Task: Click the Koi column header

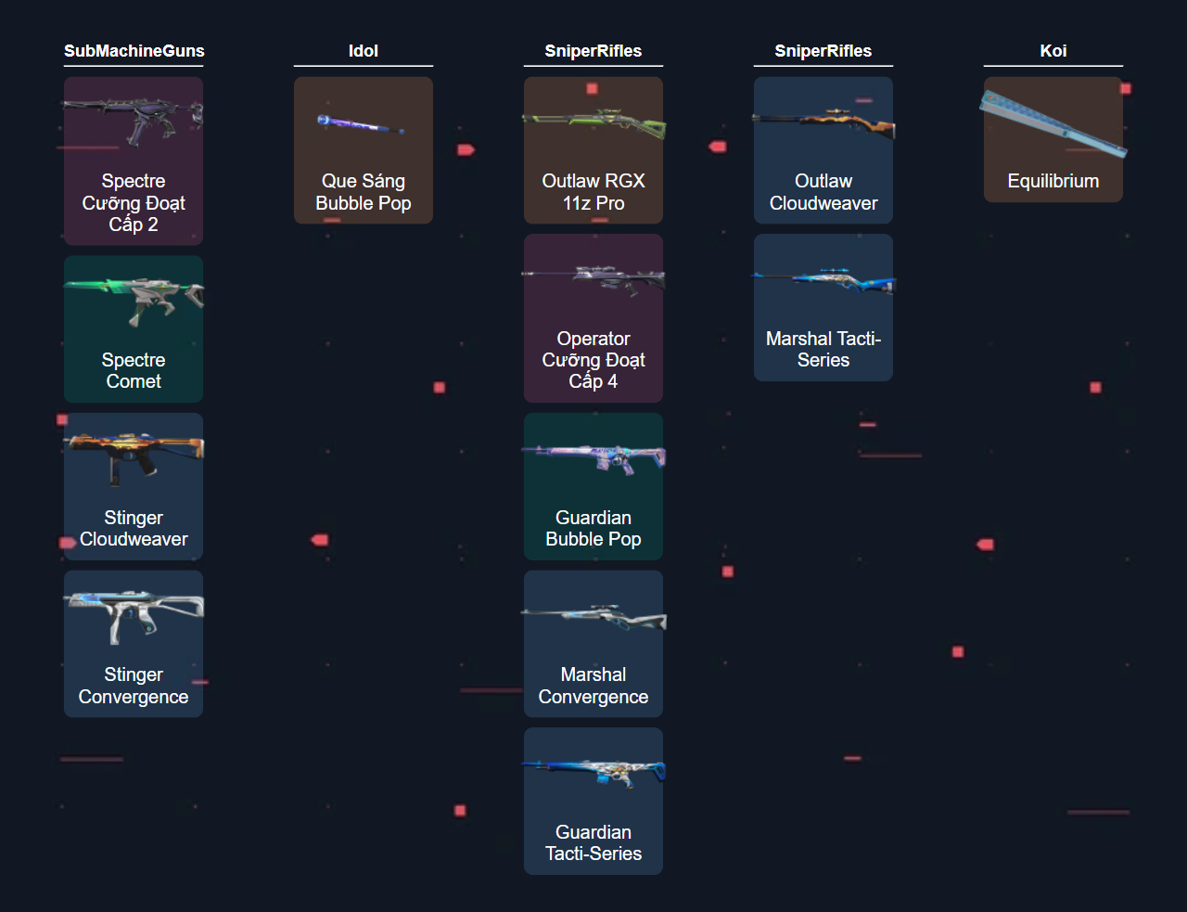Action: click(1053, 51)
